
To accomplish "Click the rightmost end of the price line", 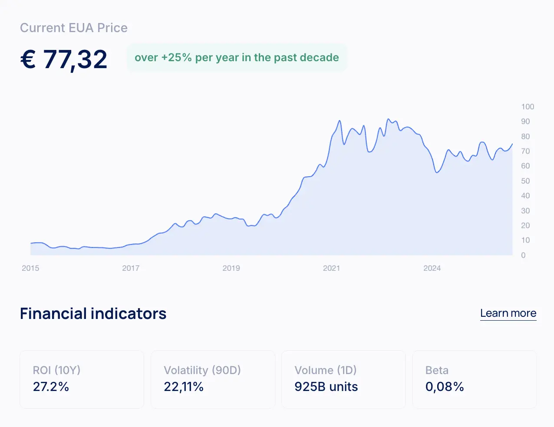I will pyautogui.click(x=512, y=144).
